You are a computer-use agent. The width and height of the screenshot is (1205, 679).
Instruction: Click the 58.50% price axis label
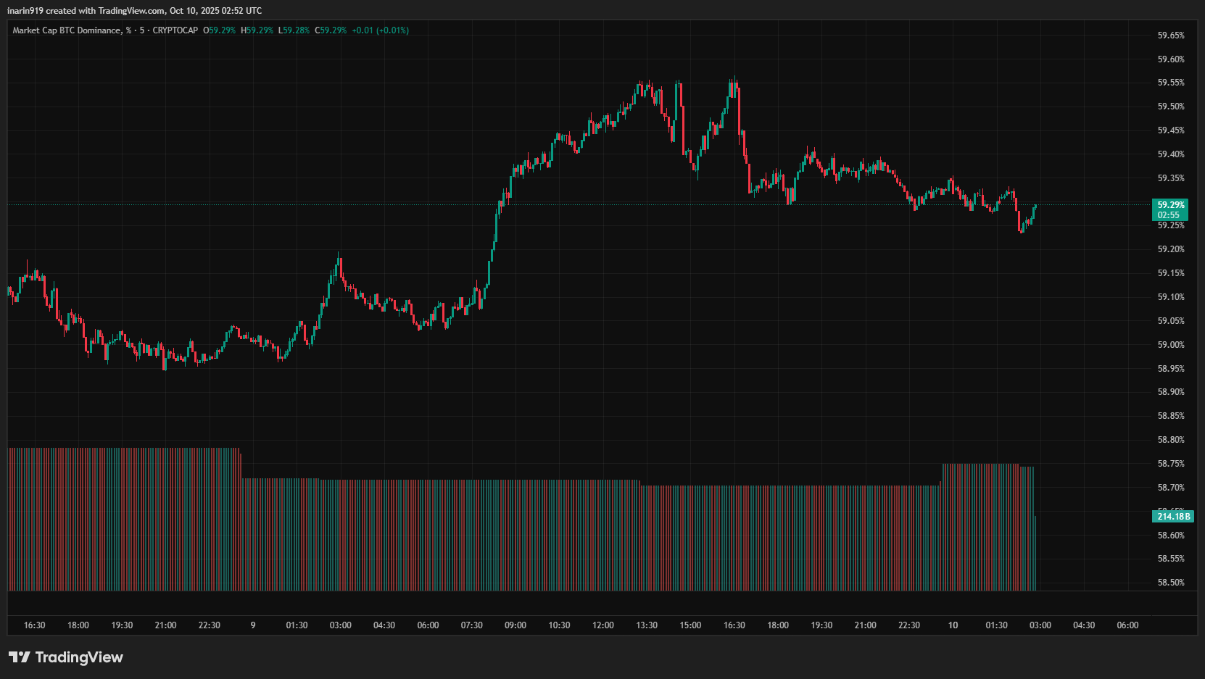point(1170,583)
